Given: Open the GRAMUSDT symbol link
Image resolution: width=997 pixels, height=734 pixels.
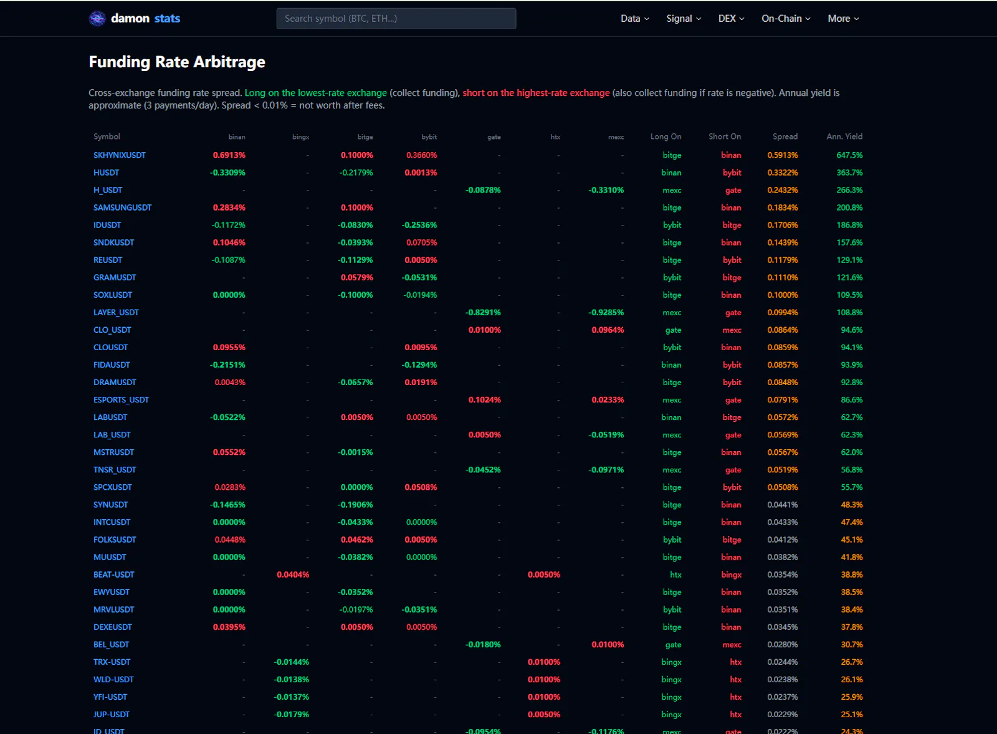Looking at the screenshot, I should (115, 277).
